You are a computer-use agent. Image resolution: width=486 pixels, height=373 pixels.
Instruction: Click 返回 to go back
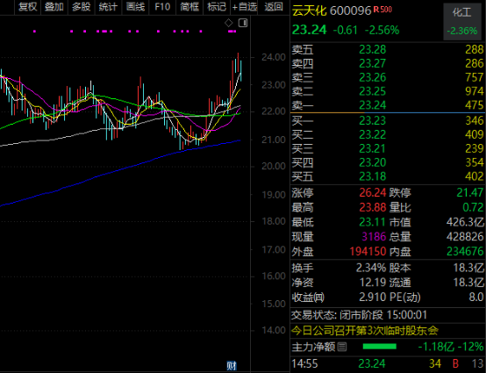coord(274,7)
